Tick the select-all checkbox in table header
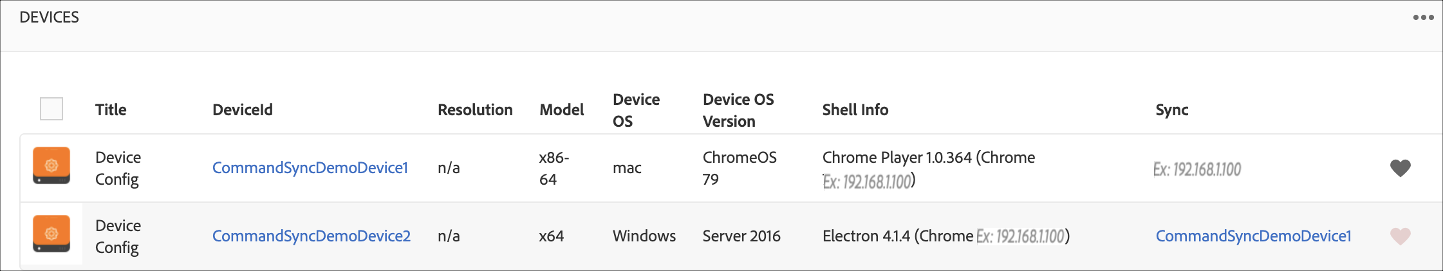This screenshot has height=271, width=1443. (x=51, y=109)
